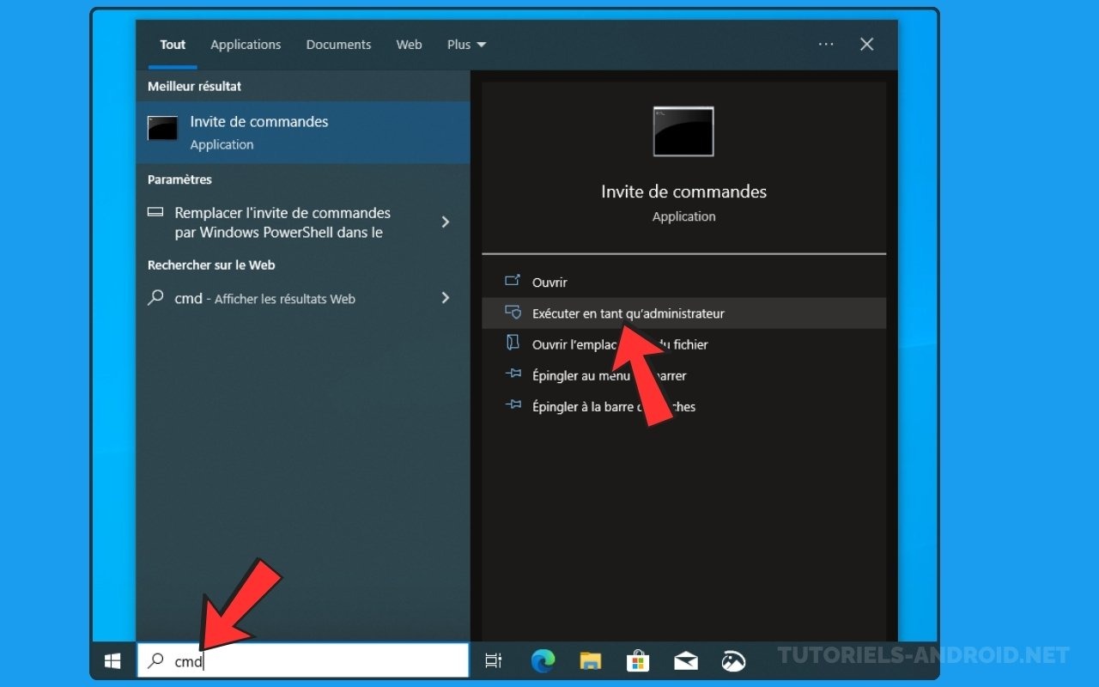Viewport: 1099px width, 687px height.
Task: Open Task View on the taskbar
Action: click(493, 660)
